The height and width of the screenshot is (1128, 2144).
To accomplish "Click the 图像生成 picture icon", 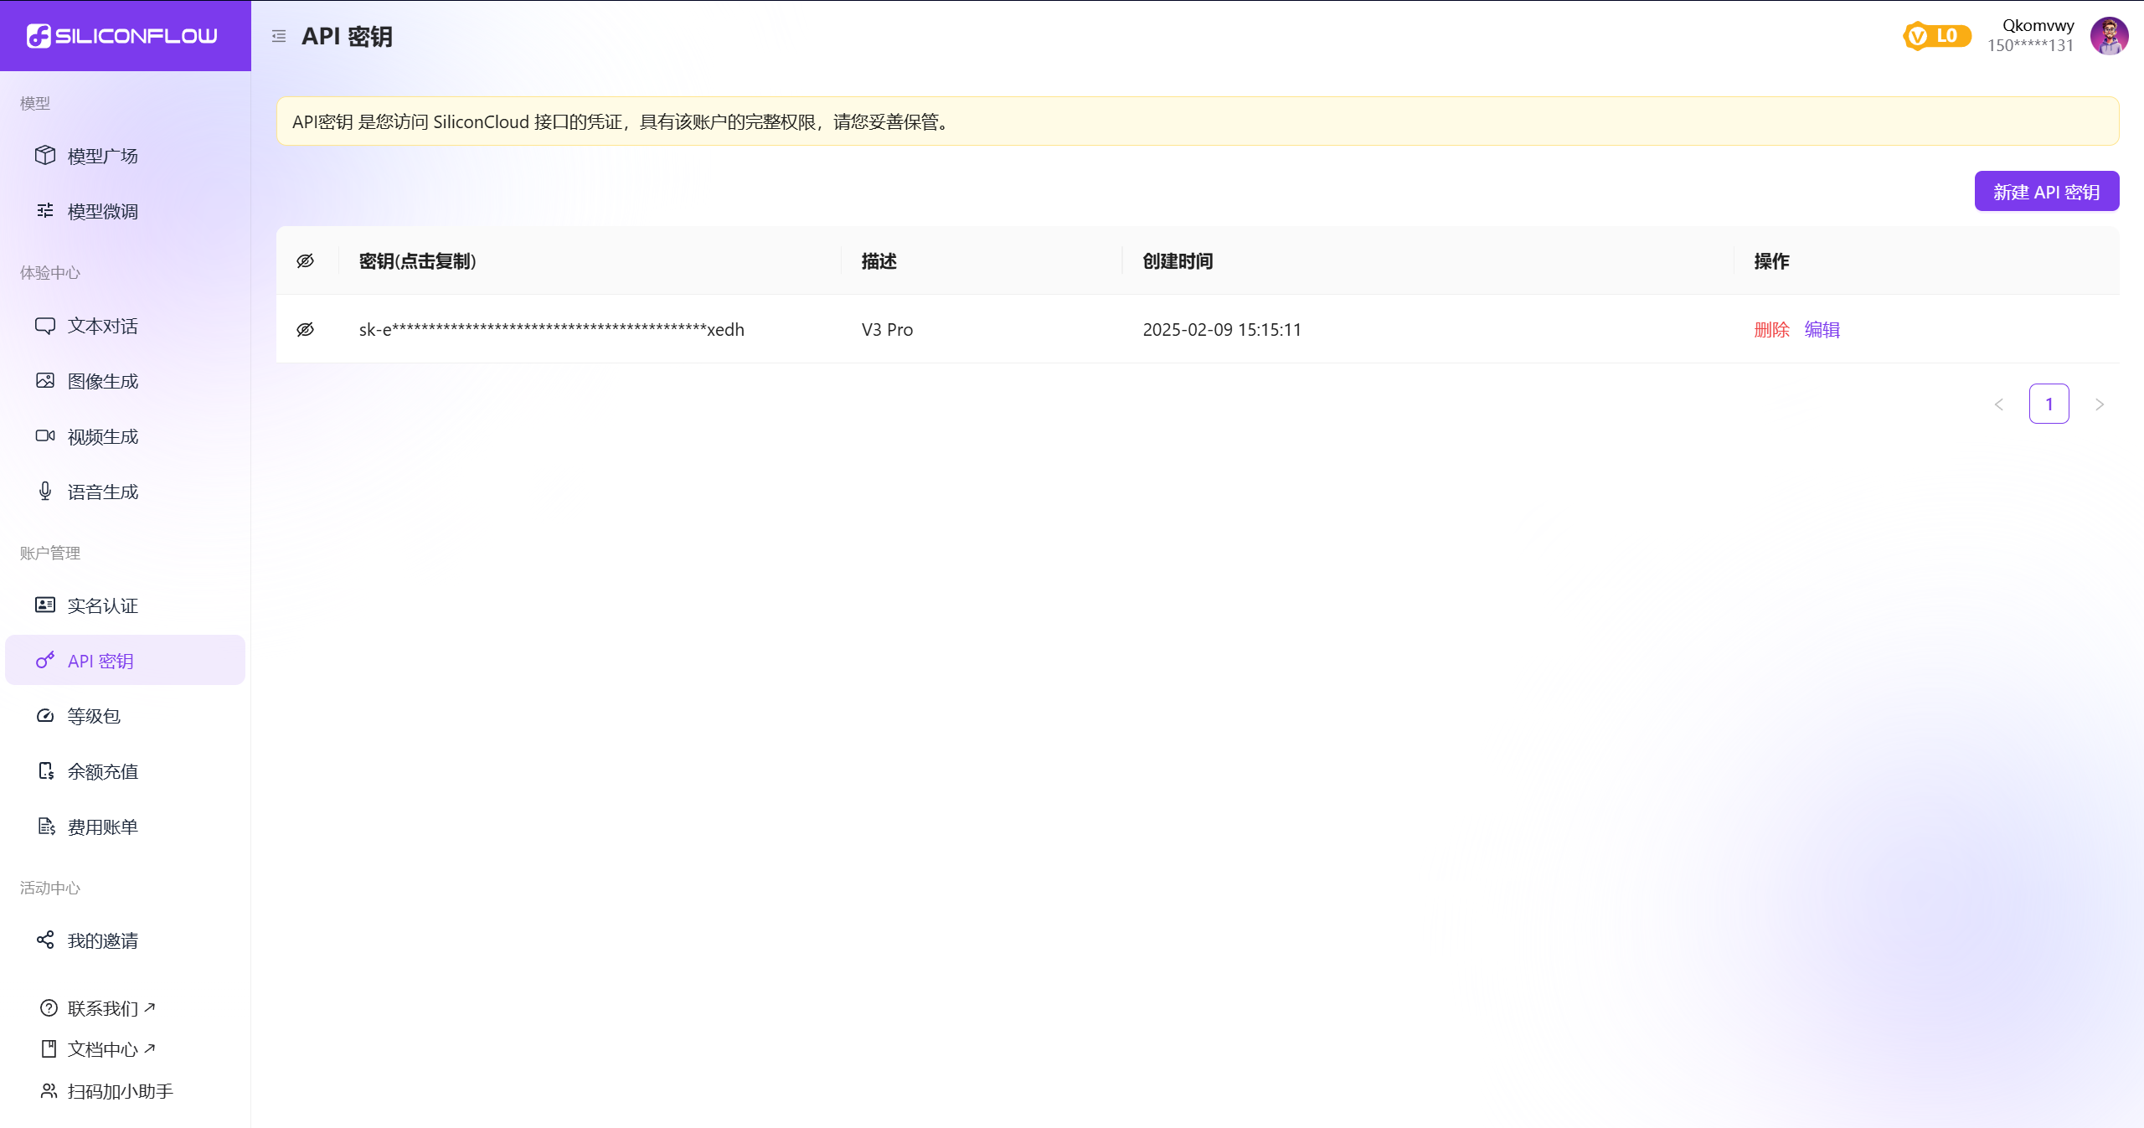I will tap(45, 380).
